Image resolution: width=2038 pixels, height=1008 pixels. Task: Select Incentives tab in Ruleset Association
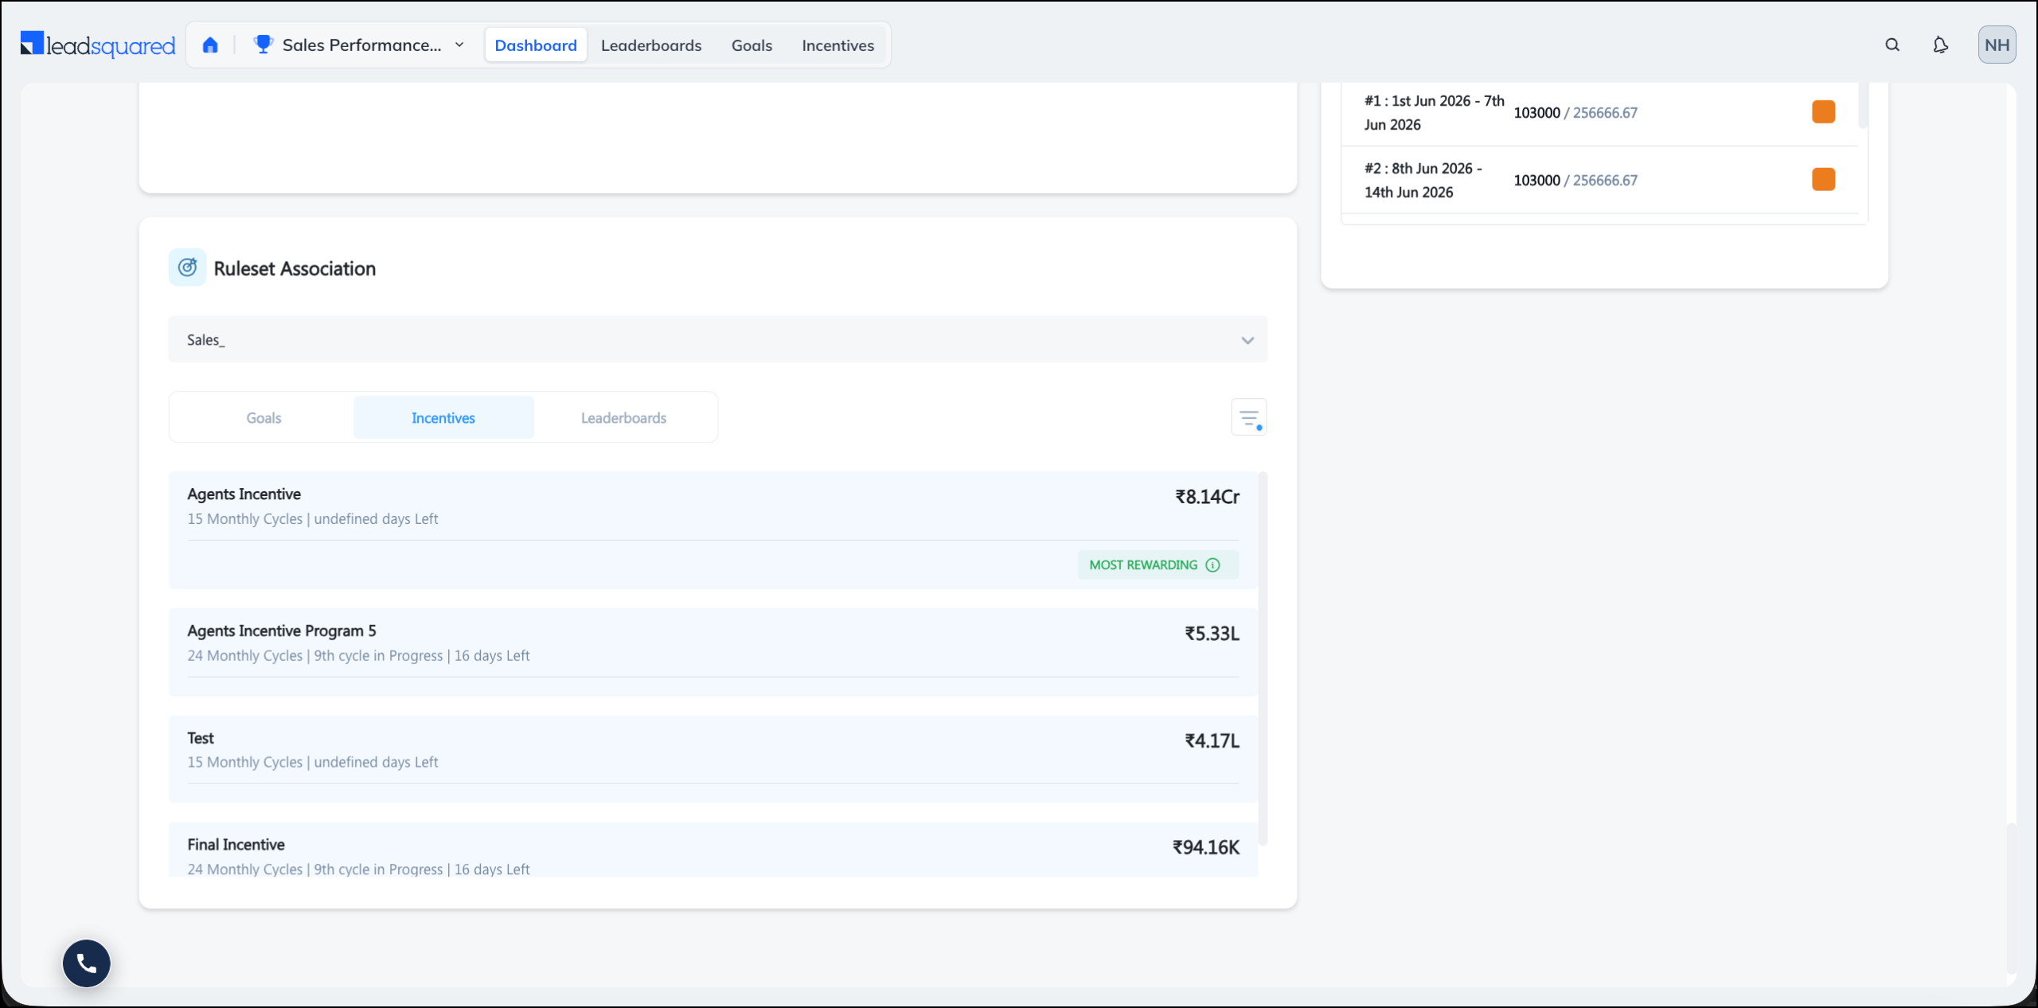pos(443,418)
